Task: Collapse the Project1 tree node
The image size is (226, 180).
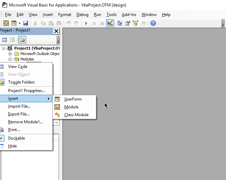Action: (x=3, y=49)
